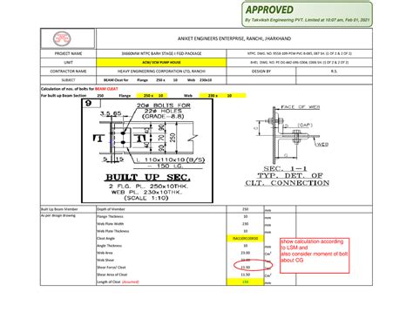Click the 'As per design drawing' label
The width and height of the screenshot is (413, 319).
[x=58, y=215]
